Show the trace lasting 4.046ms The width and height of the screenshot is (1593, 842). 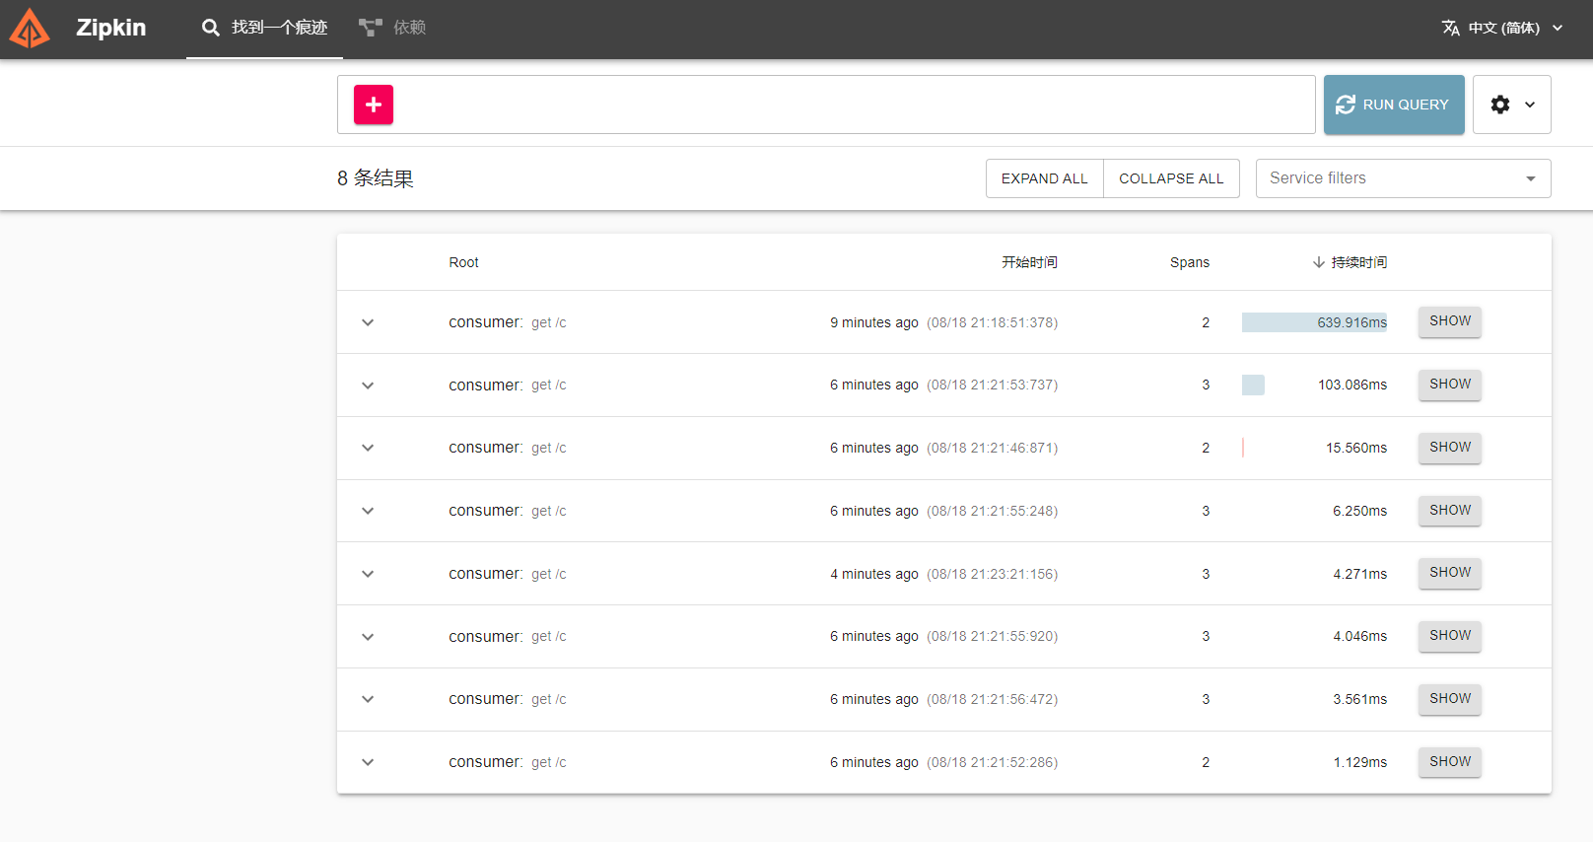coord(1450,636)
